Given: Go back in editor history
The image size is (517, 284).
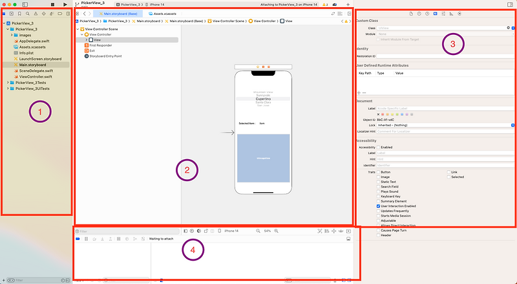Looking at the screenshot, I should [x=85, y=14].
